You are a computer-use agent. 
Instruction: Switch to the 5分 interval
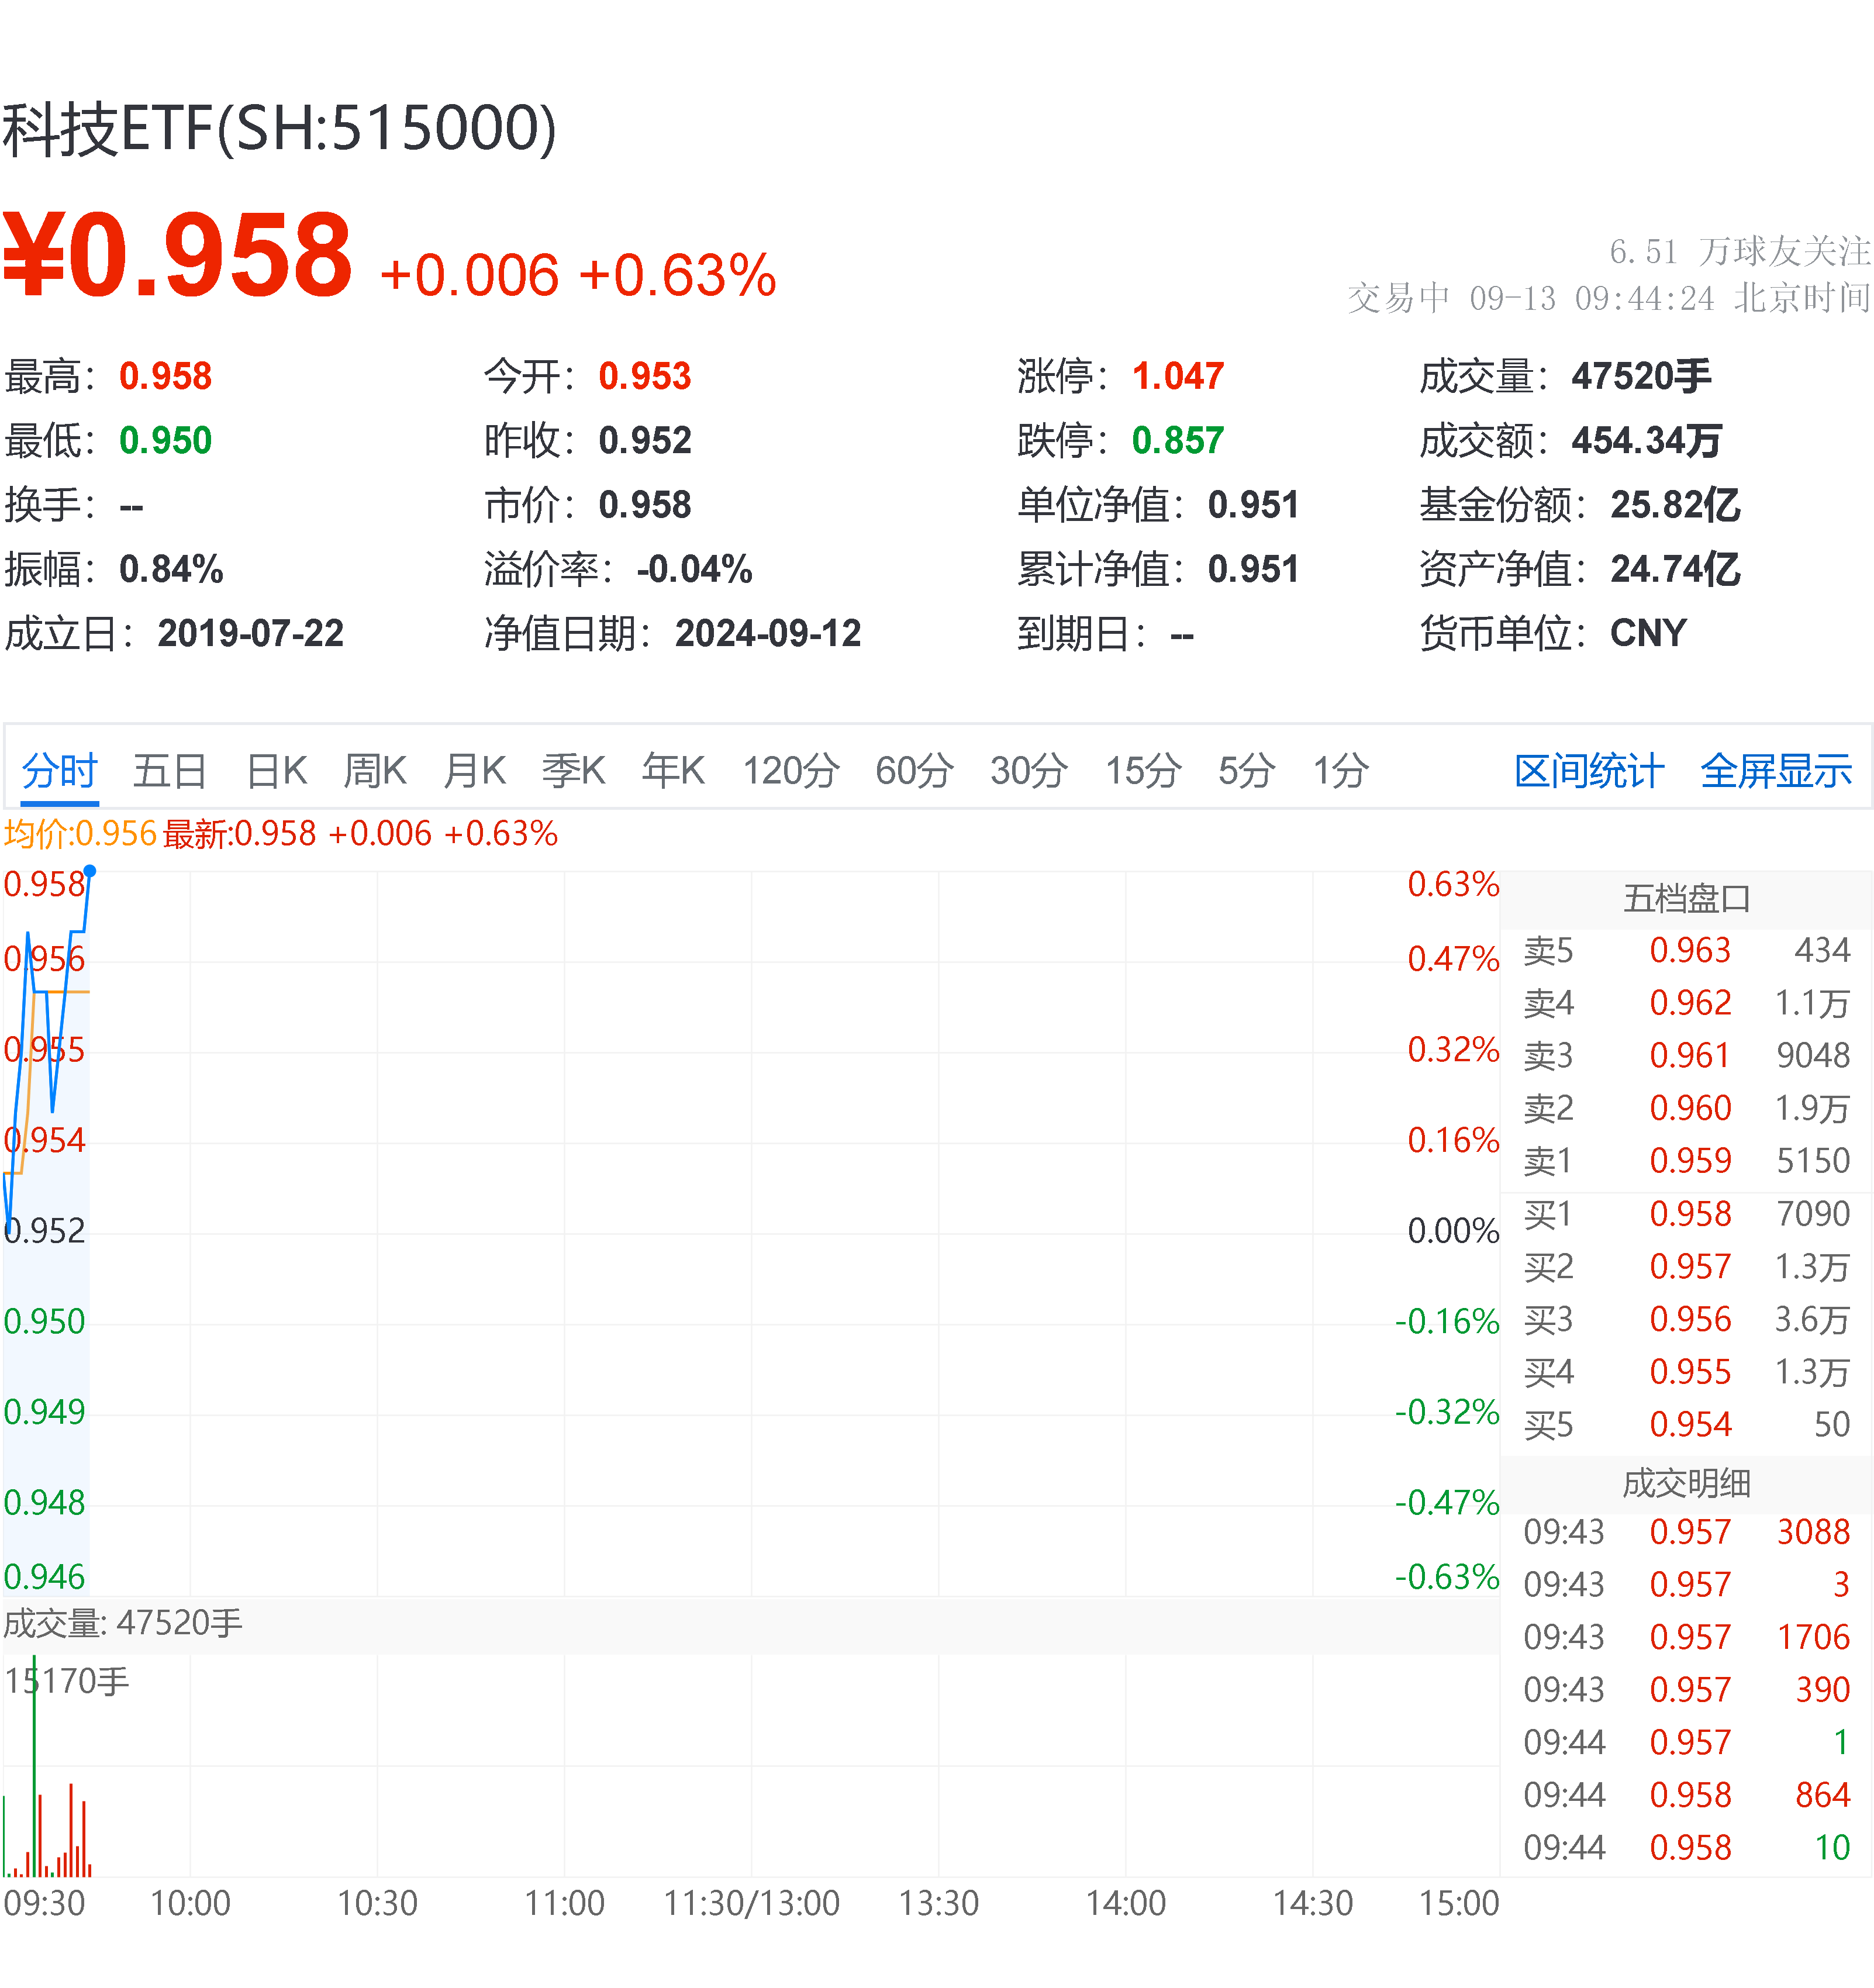click(1243, 770)
